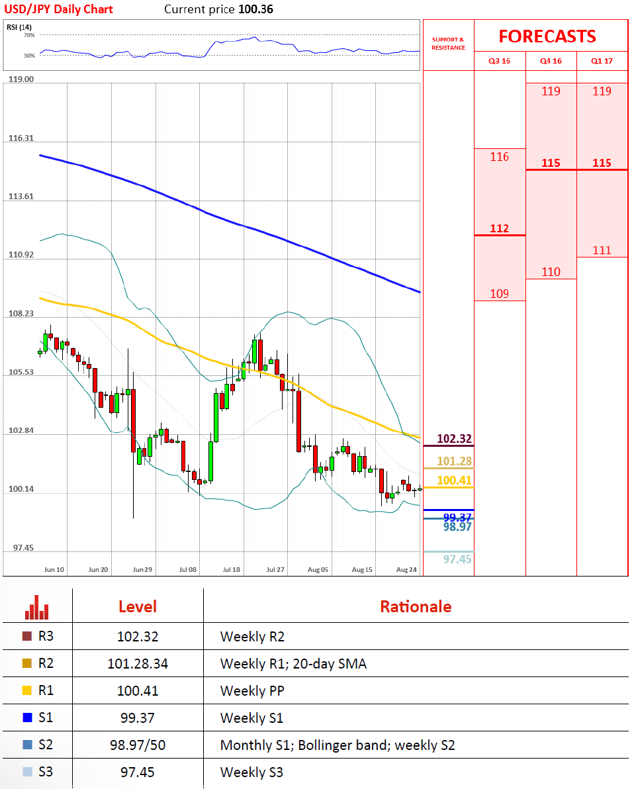
Task: Click the S1 row label
Action: pyautogui.click(x=46, y=718)
